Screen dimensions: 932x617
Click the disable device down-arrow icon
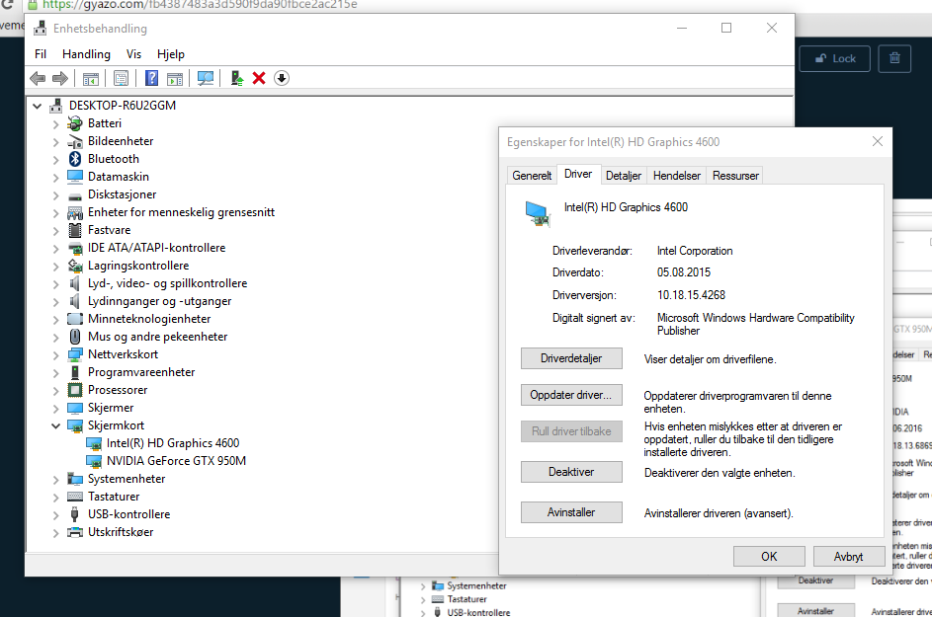[282, 78]
